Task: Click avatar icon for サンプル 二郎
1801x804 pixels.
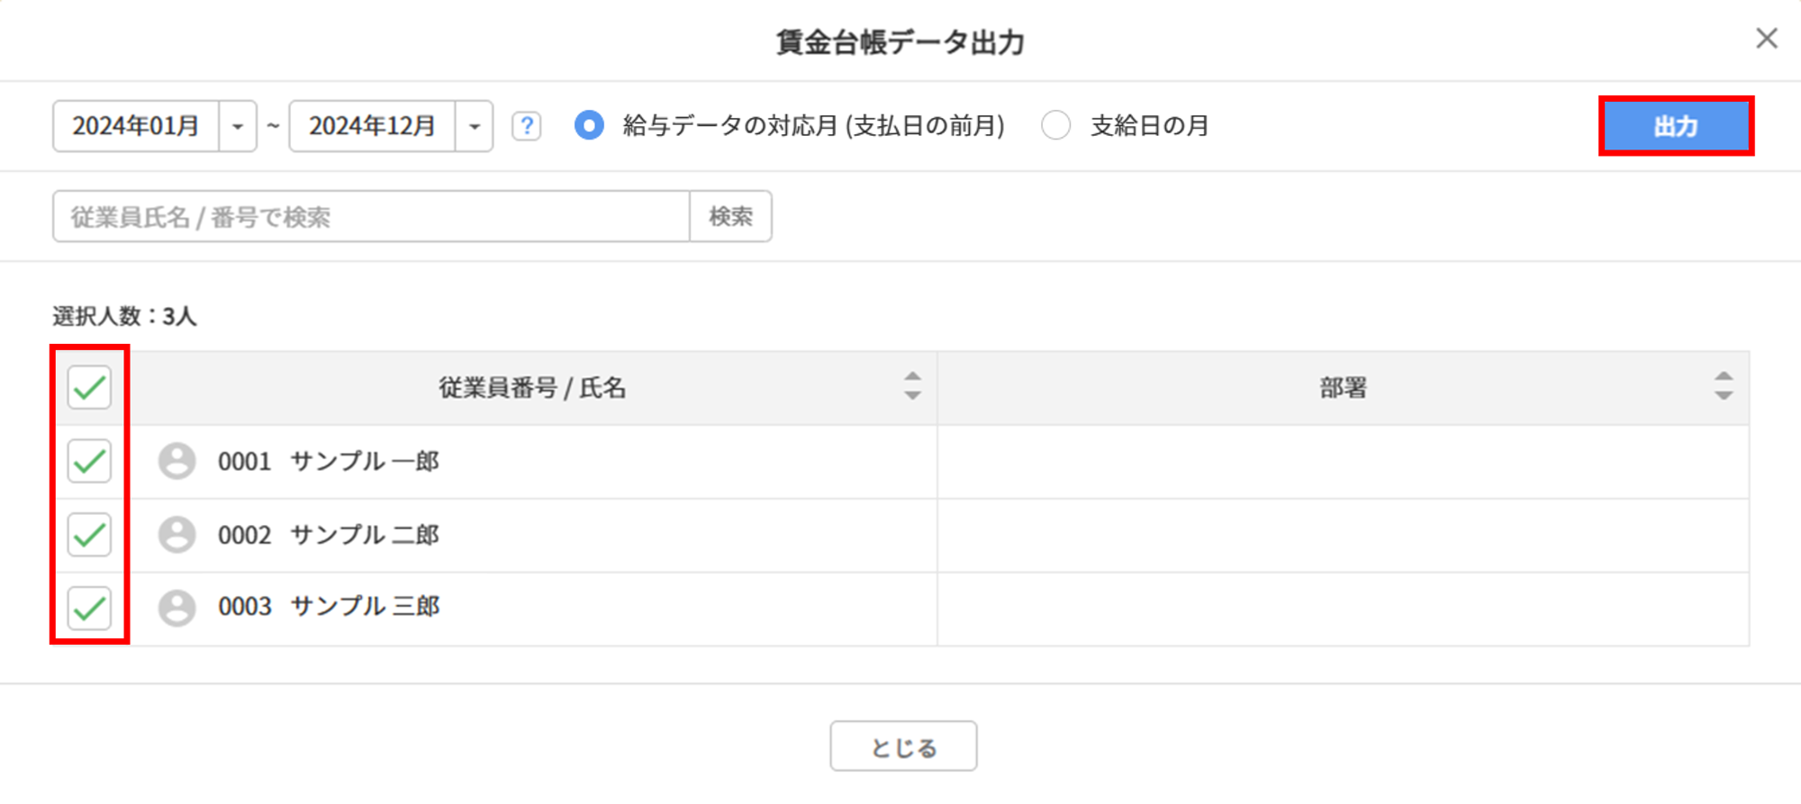Action: [x=177, y=535]
